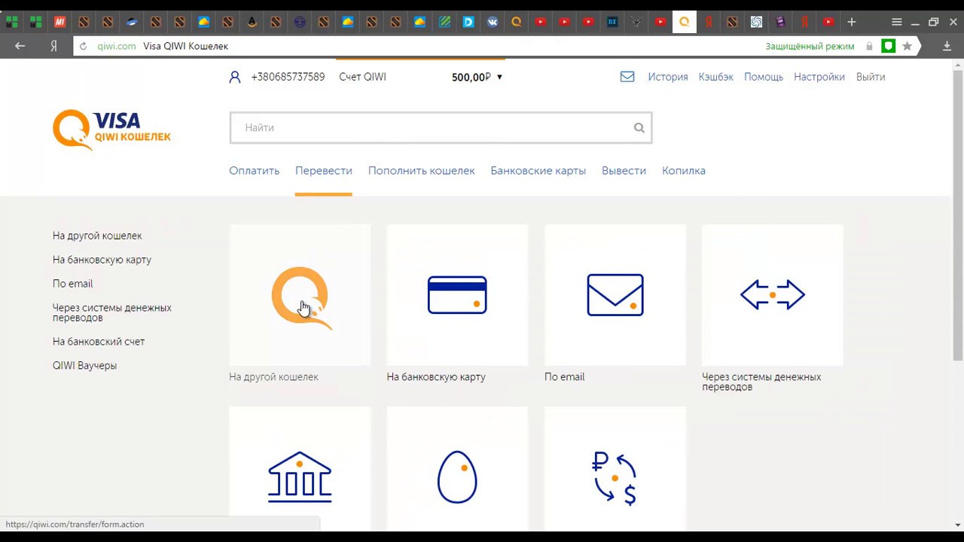The width and height of the screenshot is (964, 542).
Task: Select the bank card transfer icon
Action: click(457, 295)
